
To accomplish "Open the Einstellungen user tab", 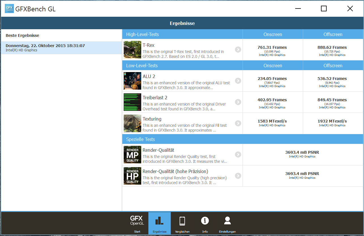I will pyautogui.click(x=227, y=223).
